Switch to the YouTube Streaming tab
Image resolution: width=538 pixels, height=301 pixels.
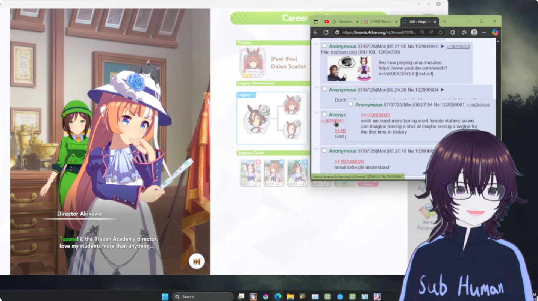coord(342,21)
